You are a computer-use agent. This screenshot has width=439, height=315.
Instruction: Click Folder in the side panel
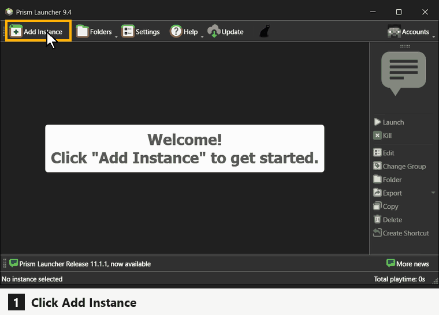pos(388,179)
